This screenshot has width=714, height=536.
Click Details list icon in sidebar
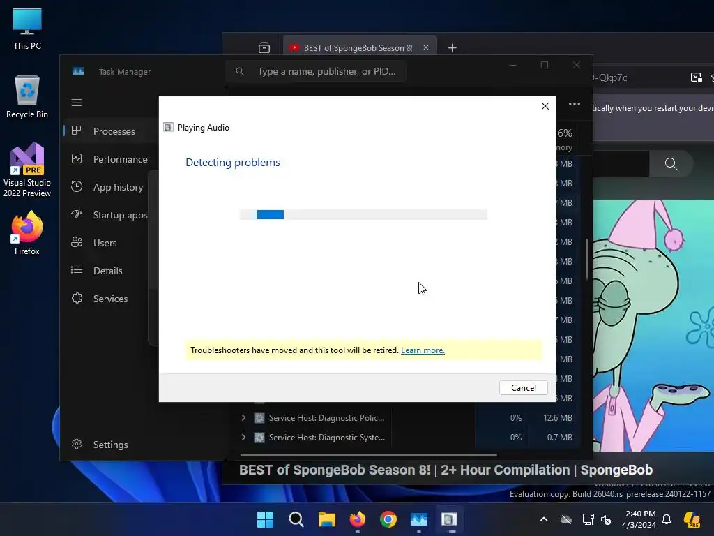point(77,270)
